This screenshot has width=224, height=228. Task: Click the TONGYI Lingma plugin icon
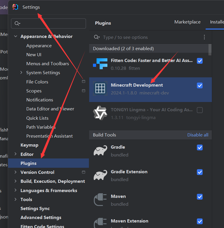point(100,113)
